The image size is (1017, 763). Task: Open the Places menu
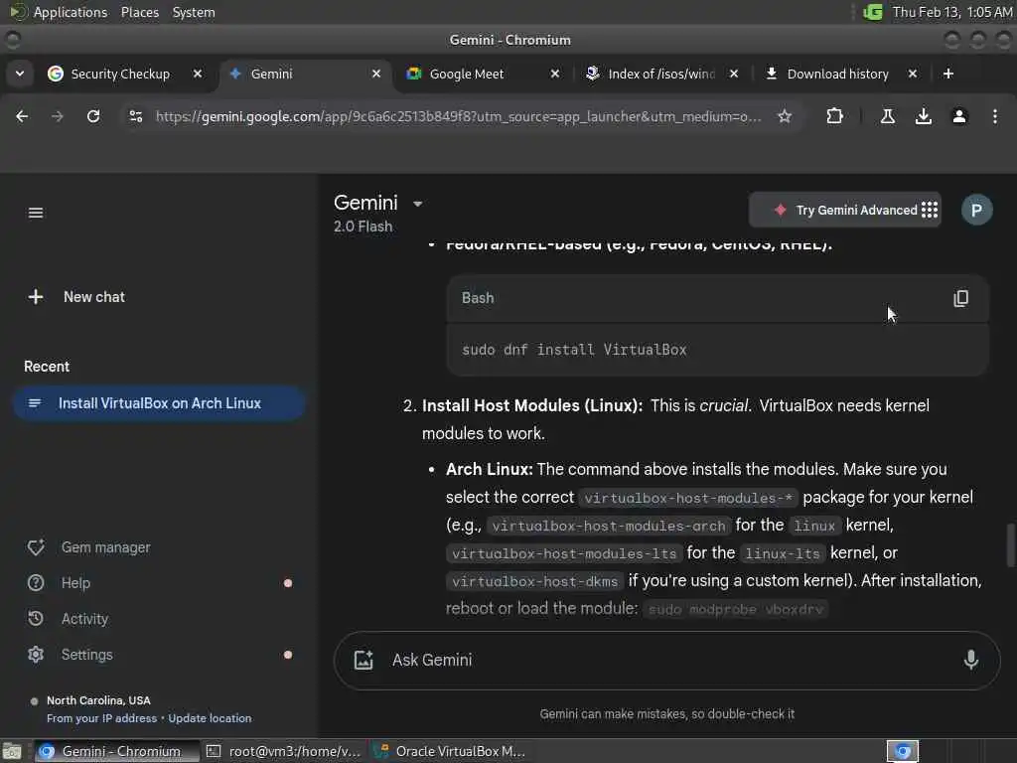(x=139, y=12)
